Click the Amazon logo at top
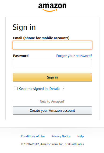The image size is (104, 153). [52, 8]
